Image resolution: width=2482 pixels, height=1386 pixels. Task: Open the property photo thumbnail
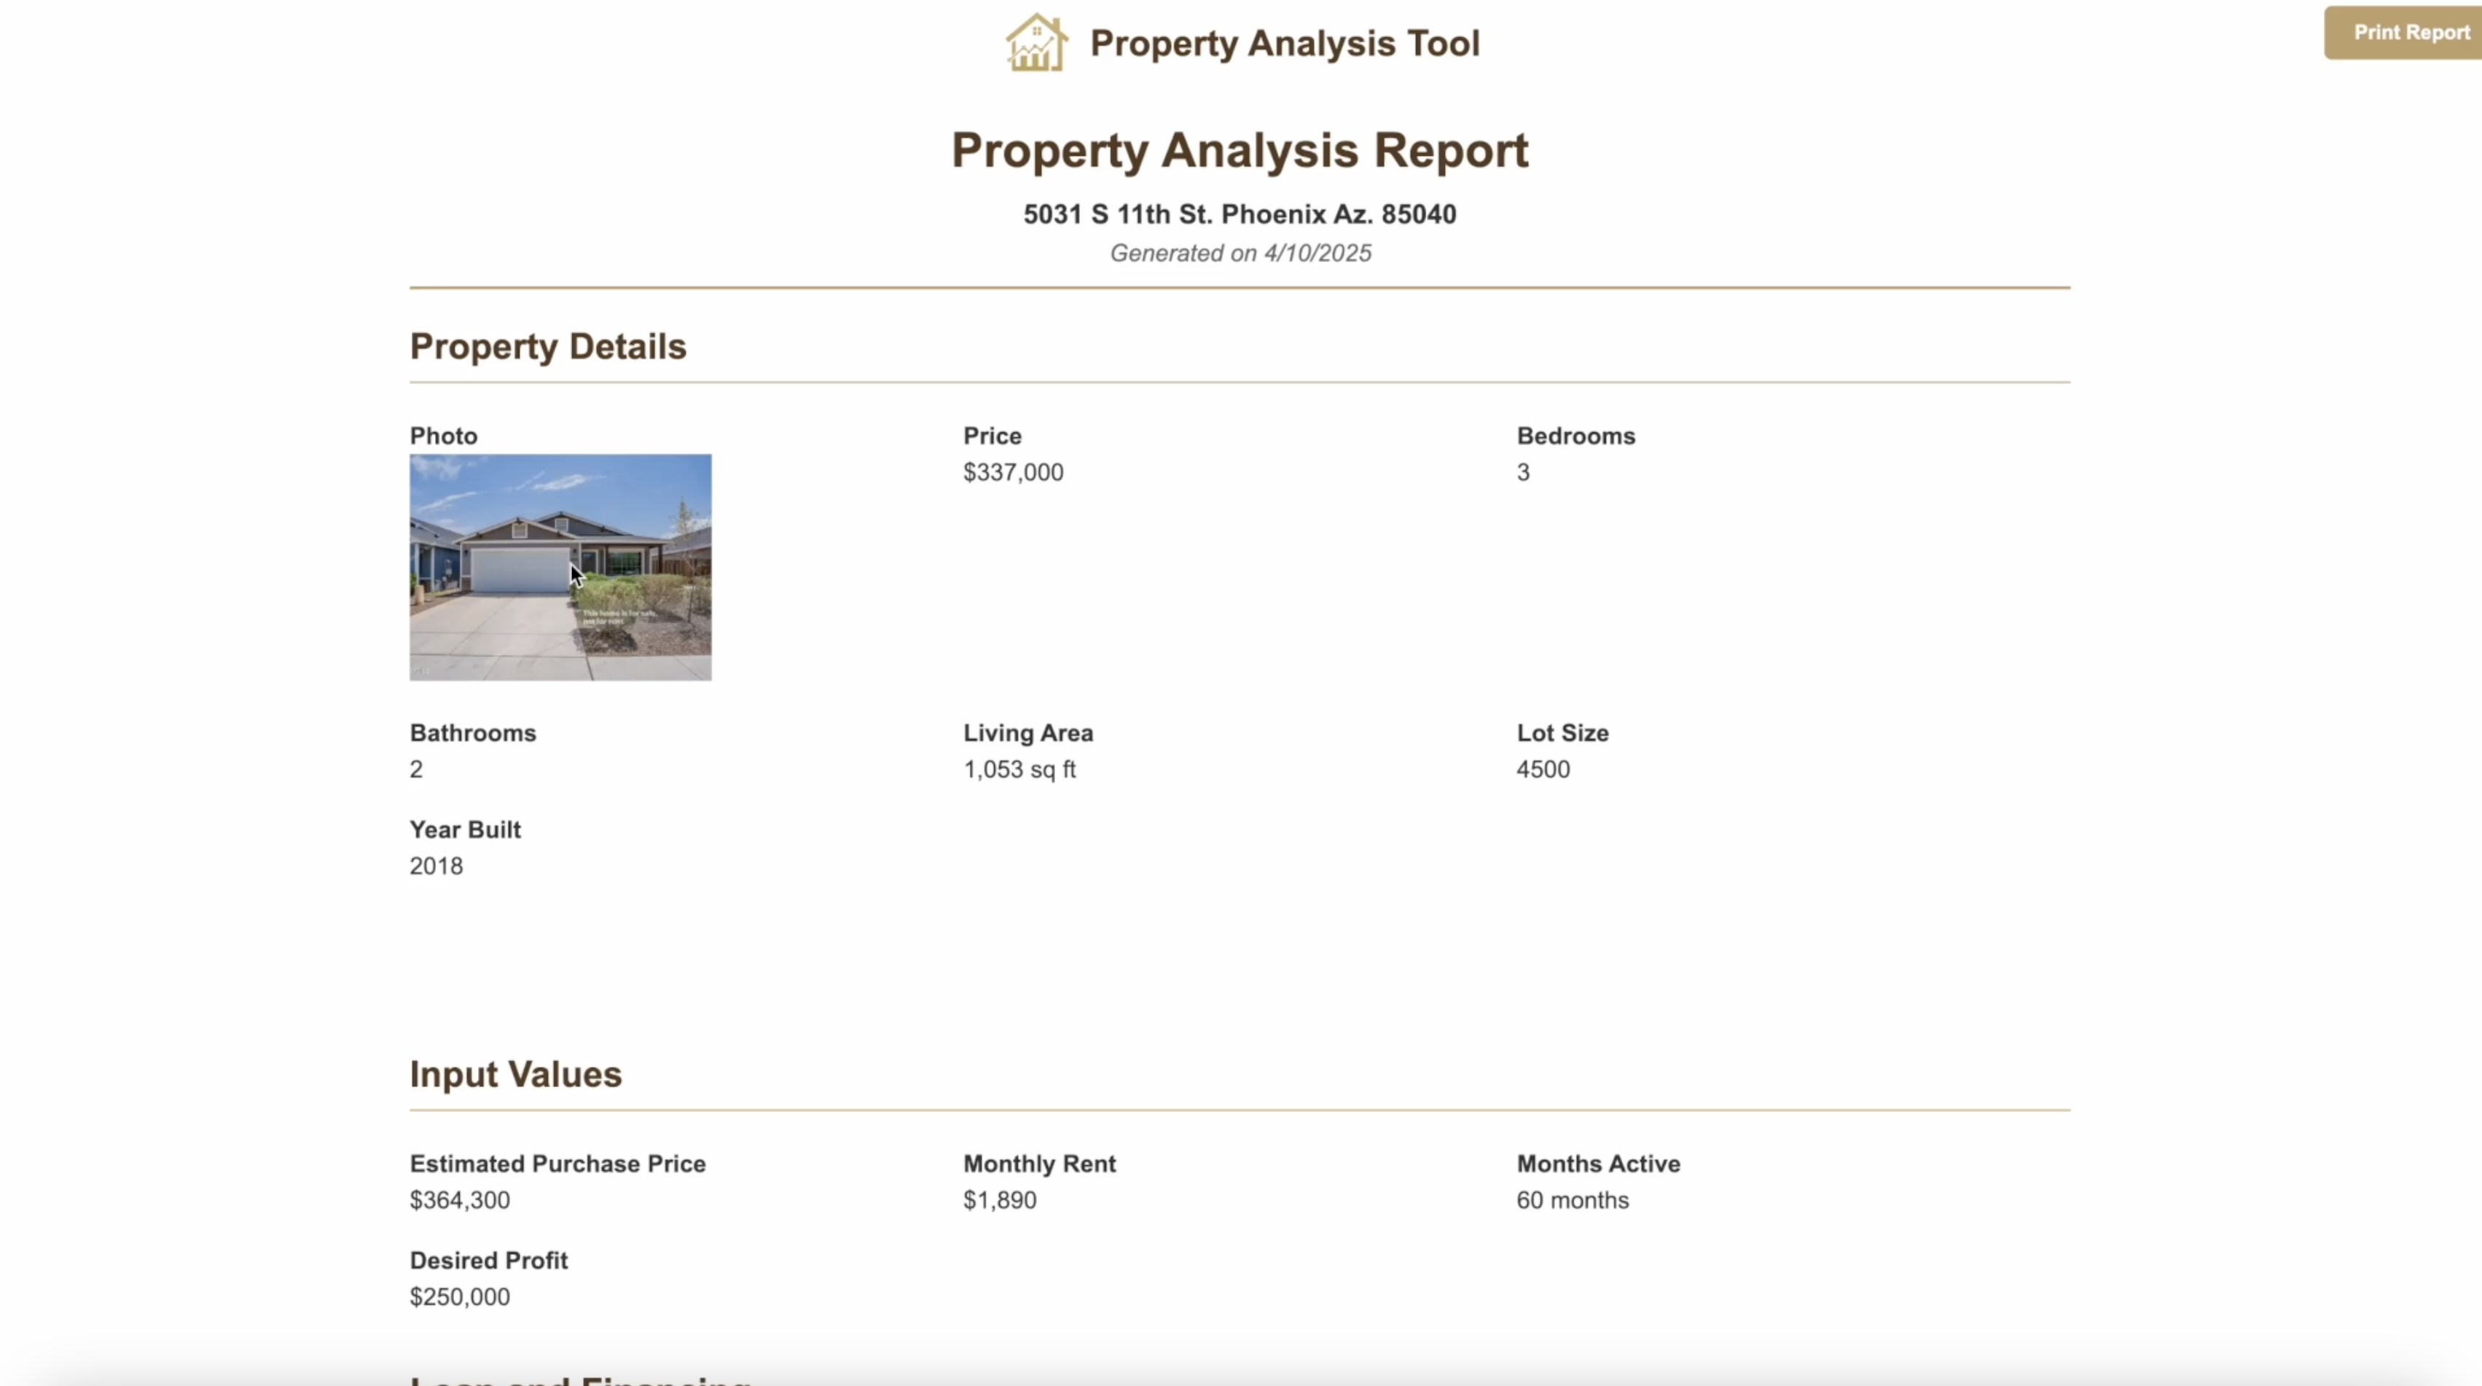click(561, 568)
